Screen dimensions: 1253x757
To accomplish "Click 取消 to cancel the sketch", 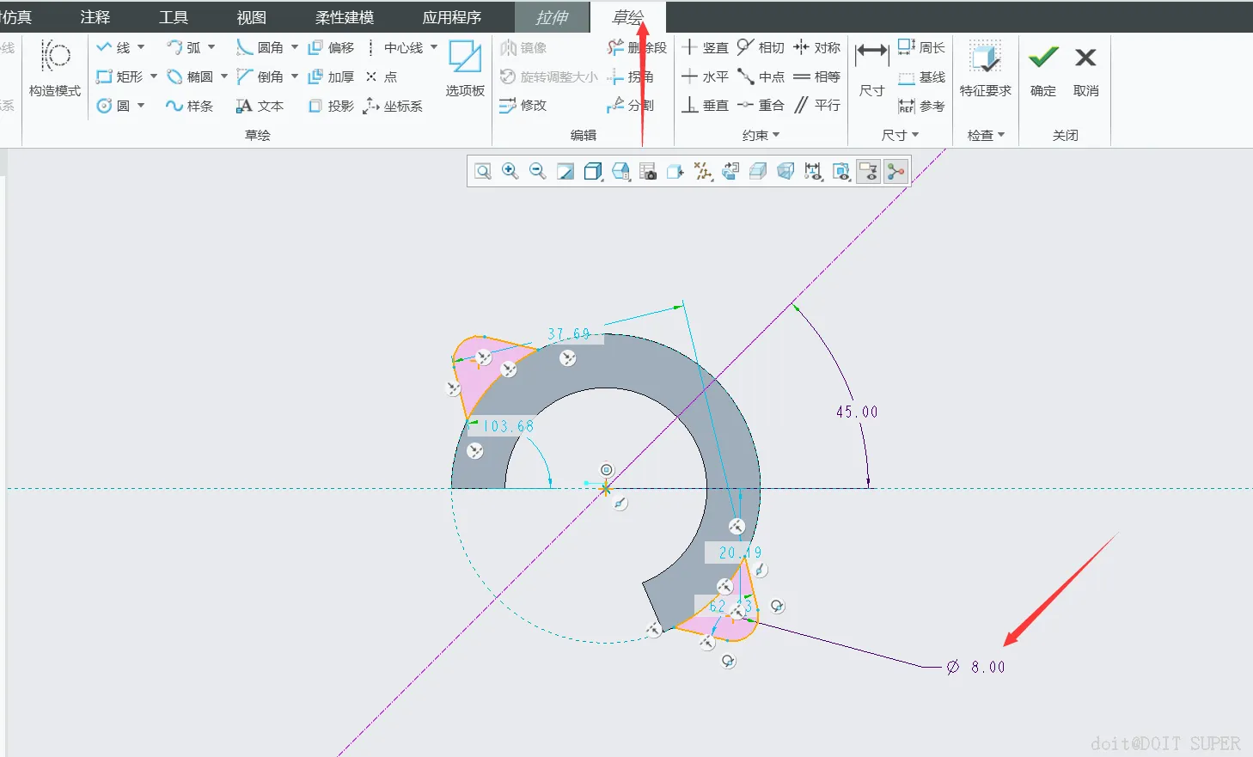I will pos(1086,70).
